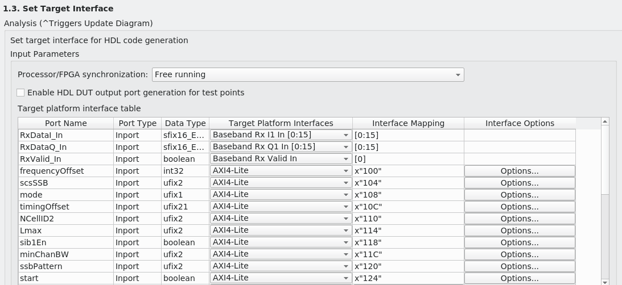Enable HDL DUT output port generation checkbox
622x285 pixels.
click(21, 93)
